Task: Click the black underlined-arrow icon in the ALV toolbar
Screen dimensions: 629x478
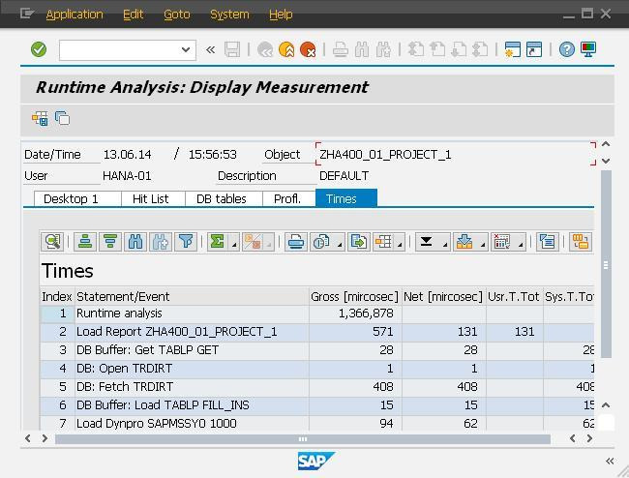Action: pyautogui.click(x=427, y=242)
